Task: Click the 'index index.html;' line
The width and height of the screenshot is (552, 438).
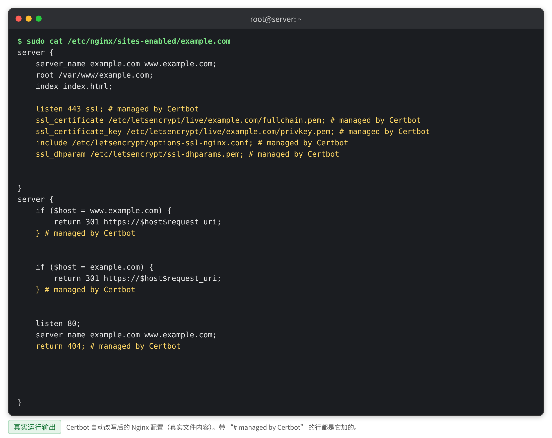Action: click(x=74, y=86)
